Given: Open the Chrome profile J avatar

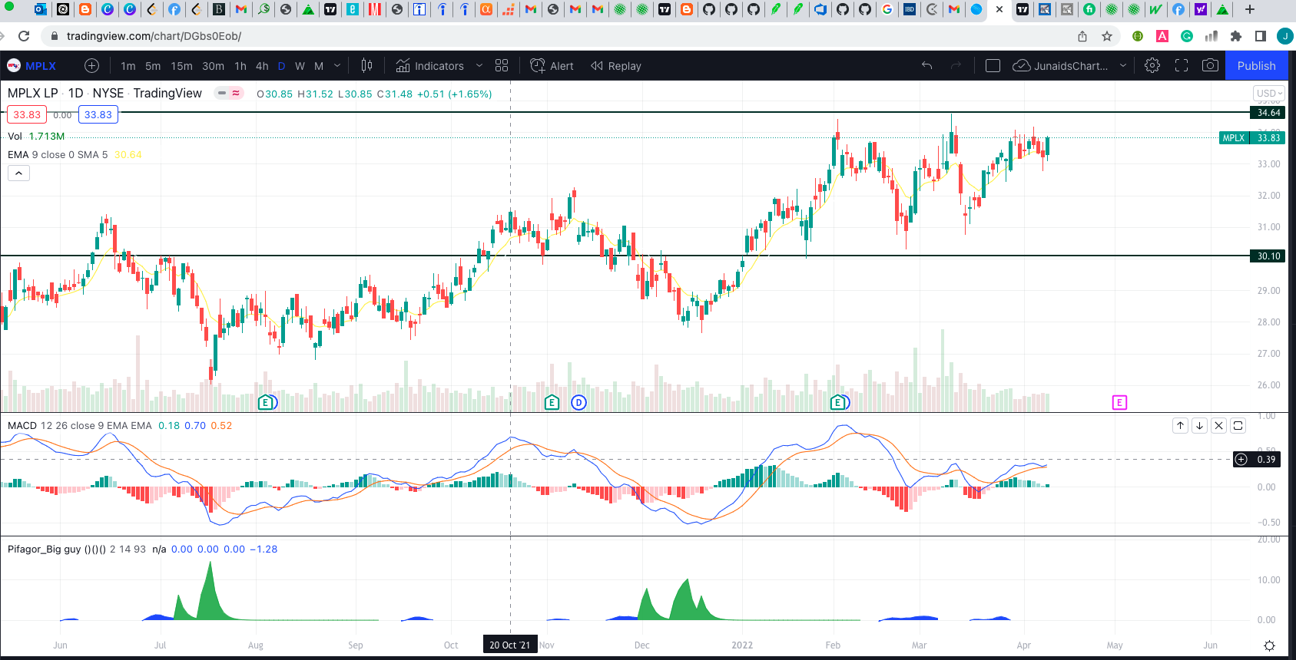Looking at the screenshot, I should click(1284, 36).
